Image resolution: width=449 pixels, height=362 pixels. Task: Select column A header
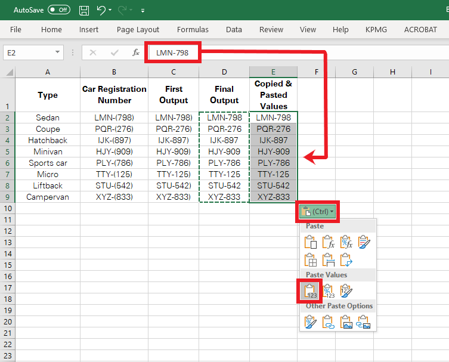pos(48,72)
